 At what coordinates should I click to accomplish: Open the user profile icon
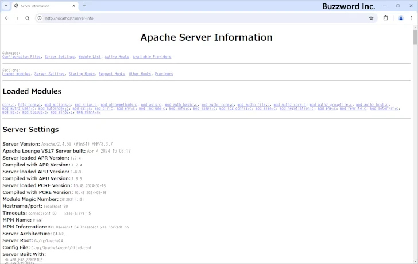point(401,18)
